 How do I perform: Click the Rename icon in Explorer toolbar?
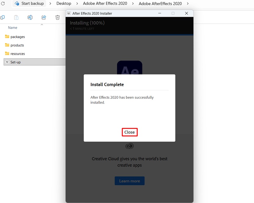click(x=30, y=17)
